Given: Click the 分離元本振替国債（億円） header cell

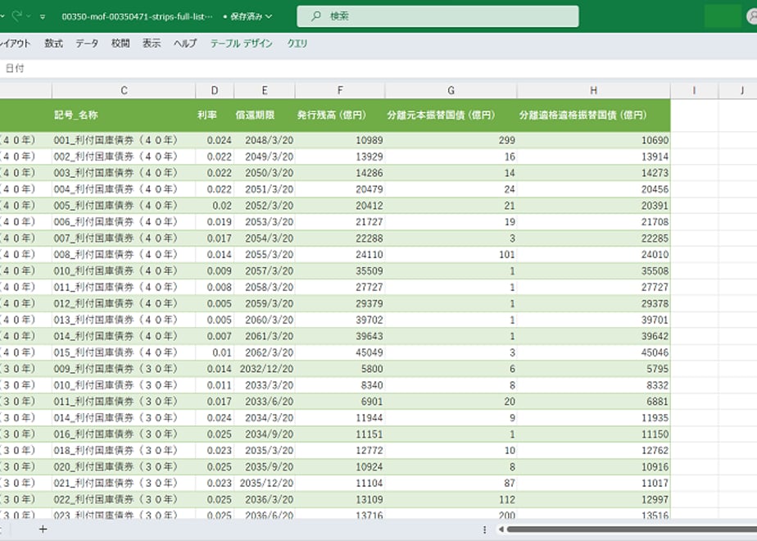Looking at the screenshot, I should pos(451,115).
